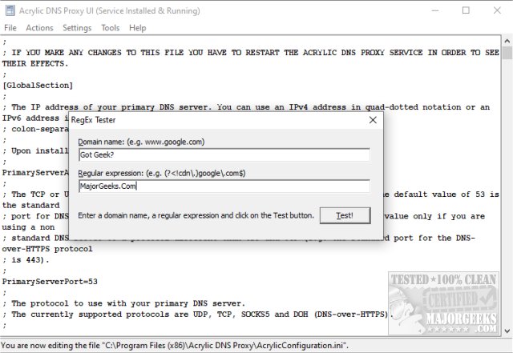Viewport: 513px width, 353px height.
Task: Focus the Regular expression input field
Action: (224, 186)
